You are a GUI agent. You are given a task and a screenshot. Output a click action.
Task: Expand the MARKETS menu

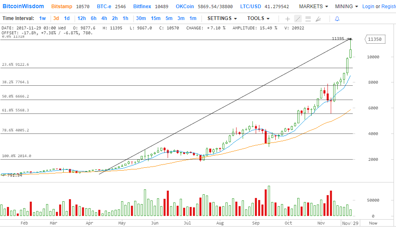point(314,6)
